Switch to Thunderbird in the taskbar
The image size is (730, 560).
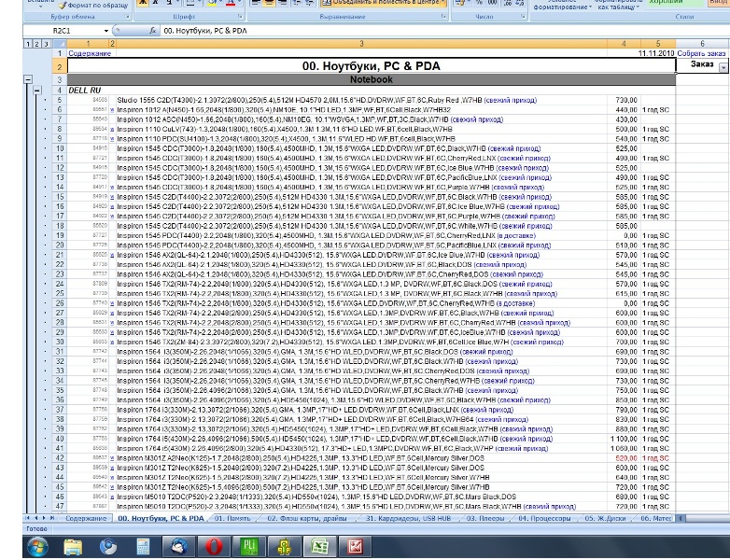pyautogui.click(x=179, y=547)
